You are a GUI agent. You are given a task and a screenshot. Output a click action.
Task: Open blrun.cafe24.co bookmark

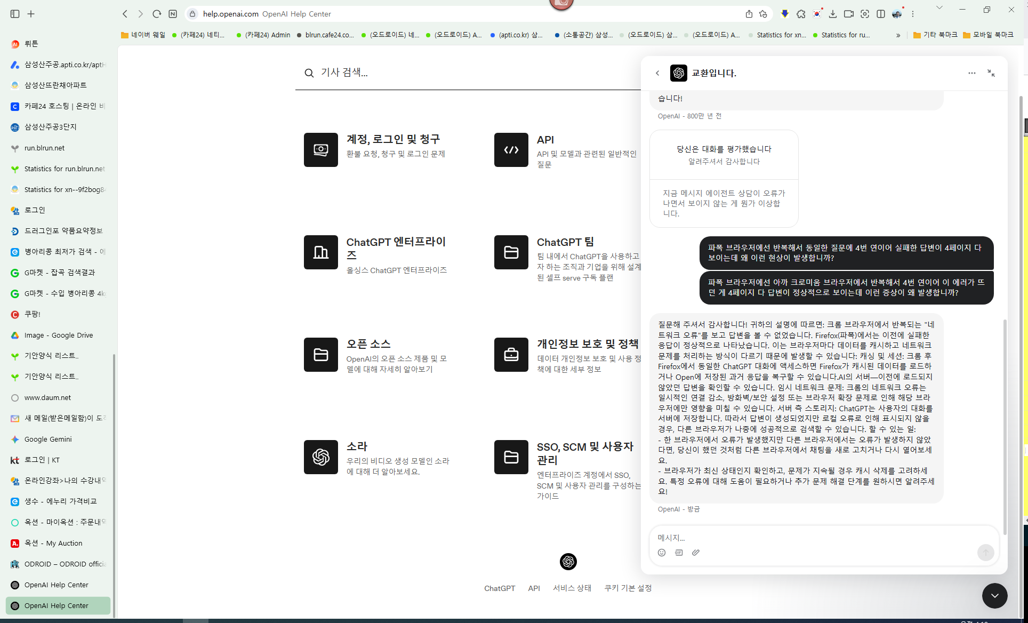(x=325, y=35)
